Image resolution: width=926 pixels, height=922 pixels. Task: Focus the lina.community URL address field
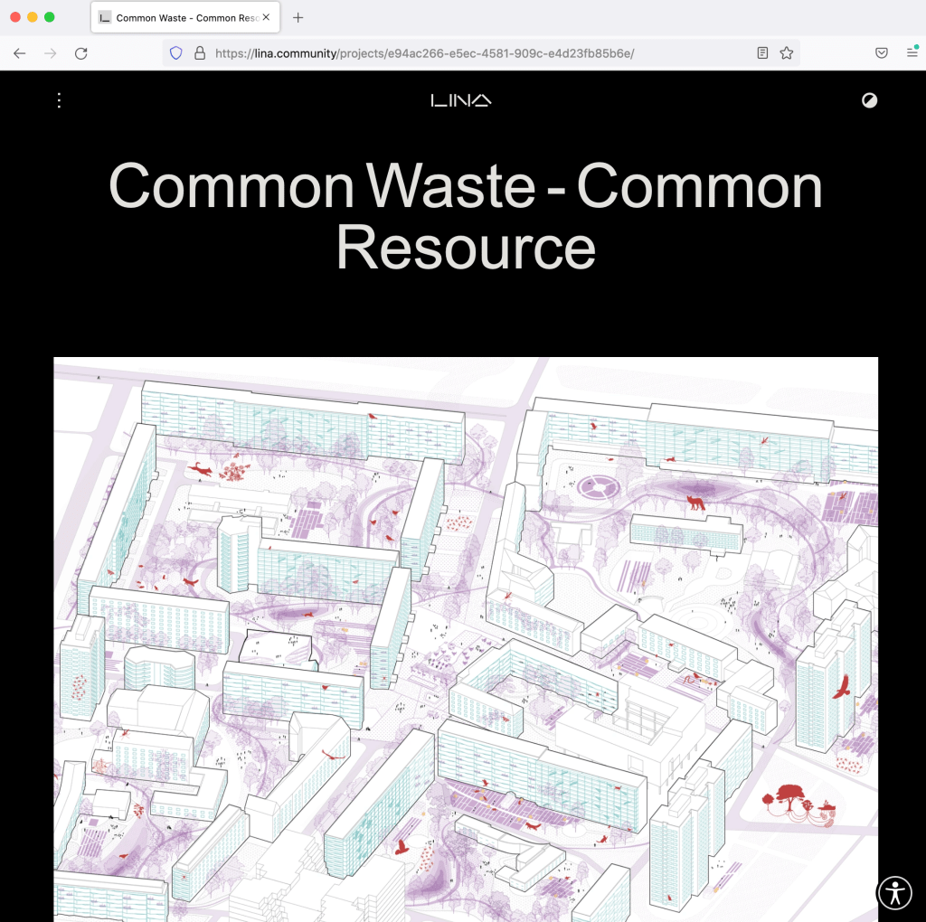470,53
